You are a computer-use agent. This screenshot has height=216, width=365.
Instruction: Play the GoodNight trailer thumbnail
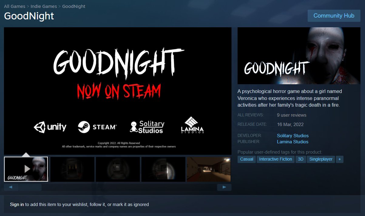(26, 169)
